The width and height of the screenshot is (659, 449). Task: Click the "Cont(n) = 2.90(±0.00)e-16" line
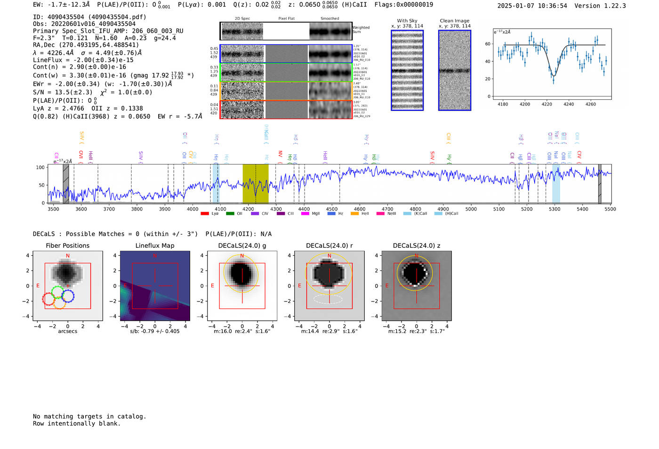click(80, 67)
